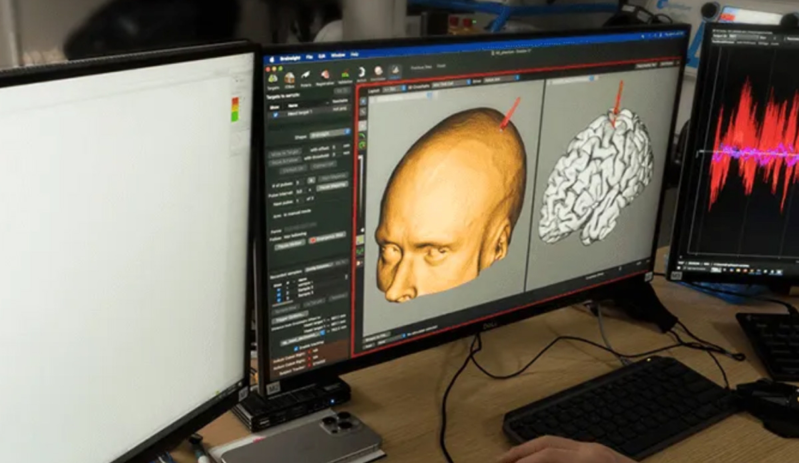
Task: Click the green traffic-light indicator on left monitor
Action: click(235, 117)
